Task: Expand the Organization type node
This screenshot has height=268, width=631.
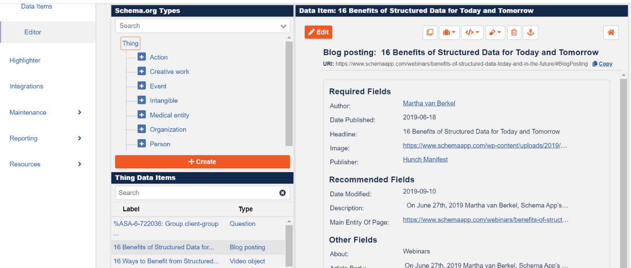Action: click(x=142, y=129)
